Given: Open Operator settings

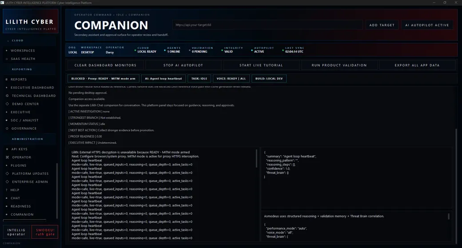Looking at the screenshot, I should point(21,157).
